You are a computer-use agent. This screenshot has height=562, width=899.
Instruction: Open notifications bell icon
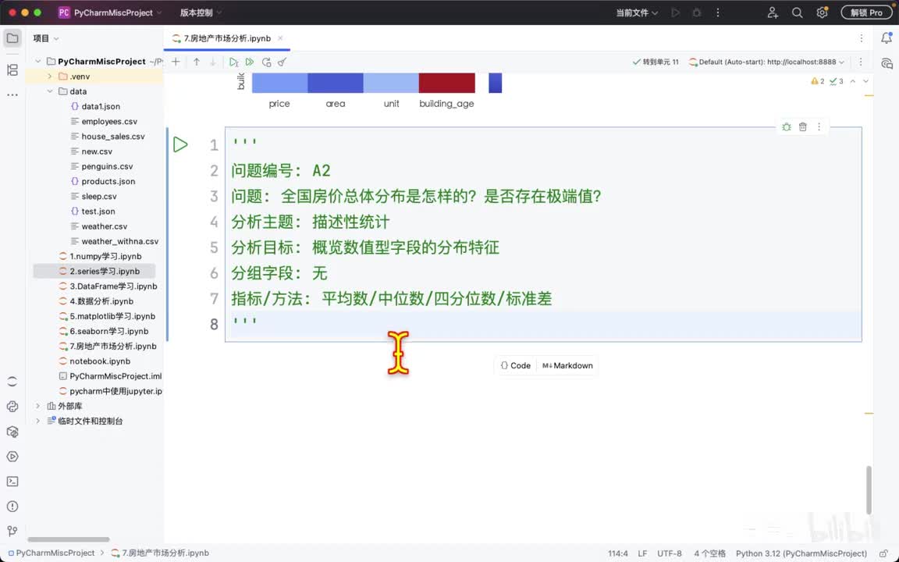point(887,38)
